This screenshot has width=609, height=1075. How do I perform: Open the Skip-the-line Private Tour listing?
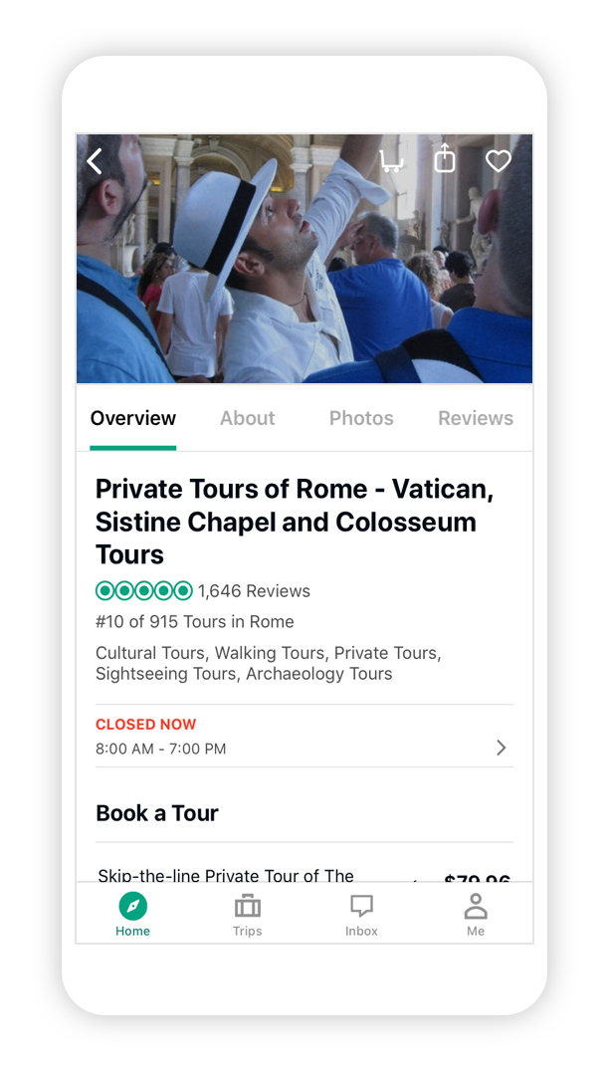tap(227, 876)
